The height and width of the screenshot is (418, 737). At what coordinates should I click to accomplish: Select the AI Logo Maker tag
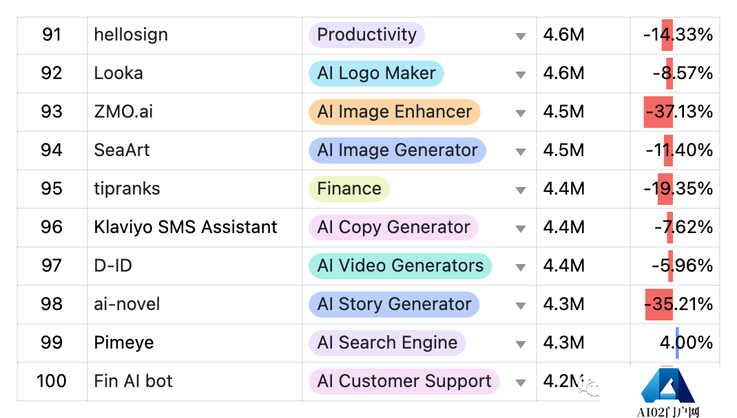pyautogui.click(x=376, y=74)
